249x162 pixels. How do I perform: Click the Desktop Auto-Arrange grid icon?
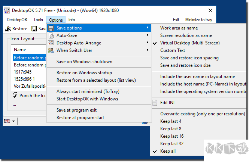point(51,43)
